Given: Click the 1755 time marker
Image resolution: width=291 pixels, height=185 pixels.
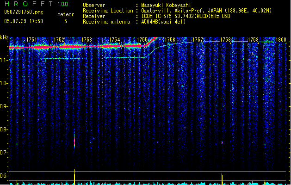Looking at the screenshot, I should pos(142,40).
